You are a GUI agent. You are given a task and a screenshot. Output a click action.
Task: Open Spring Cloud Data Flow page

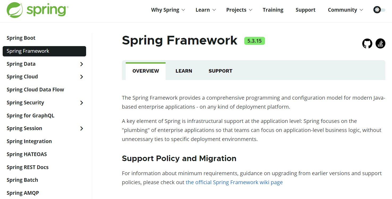[x=35, y=89]
